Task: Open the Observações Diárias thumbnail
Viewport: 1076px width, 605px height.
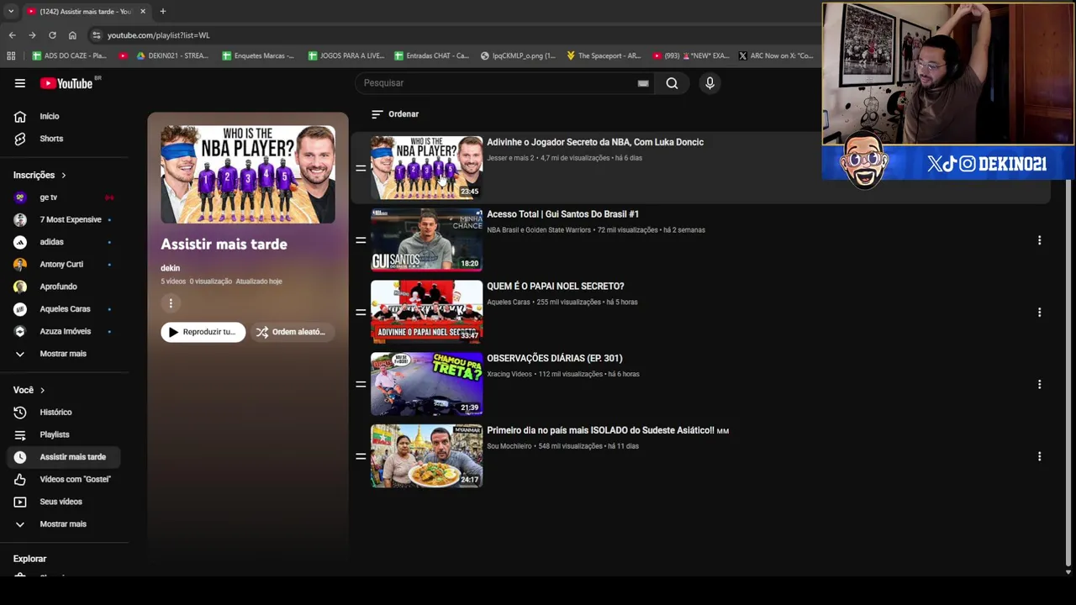Action: click(x=427, y=384)
